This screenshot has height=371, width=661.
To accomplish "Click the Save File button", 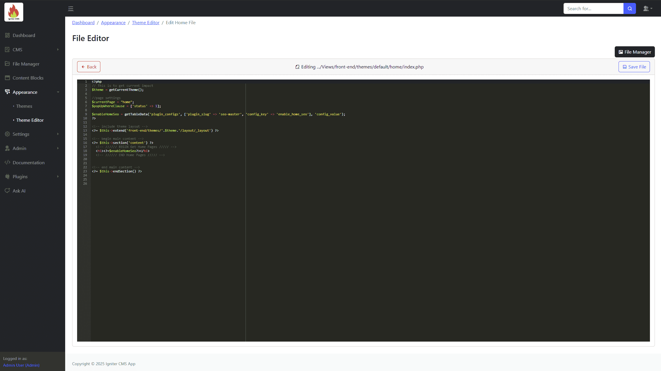I will pos(634,67).
